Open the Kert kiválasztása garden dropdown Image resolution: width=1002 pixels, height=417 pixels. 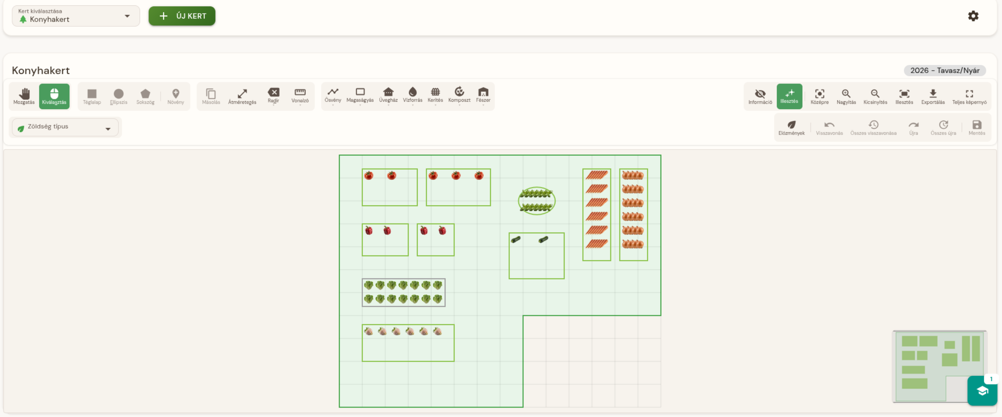pos(76,16)
